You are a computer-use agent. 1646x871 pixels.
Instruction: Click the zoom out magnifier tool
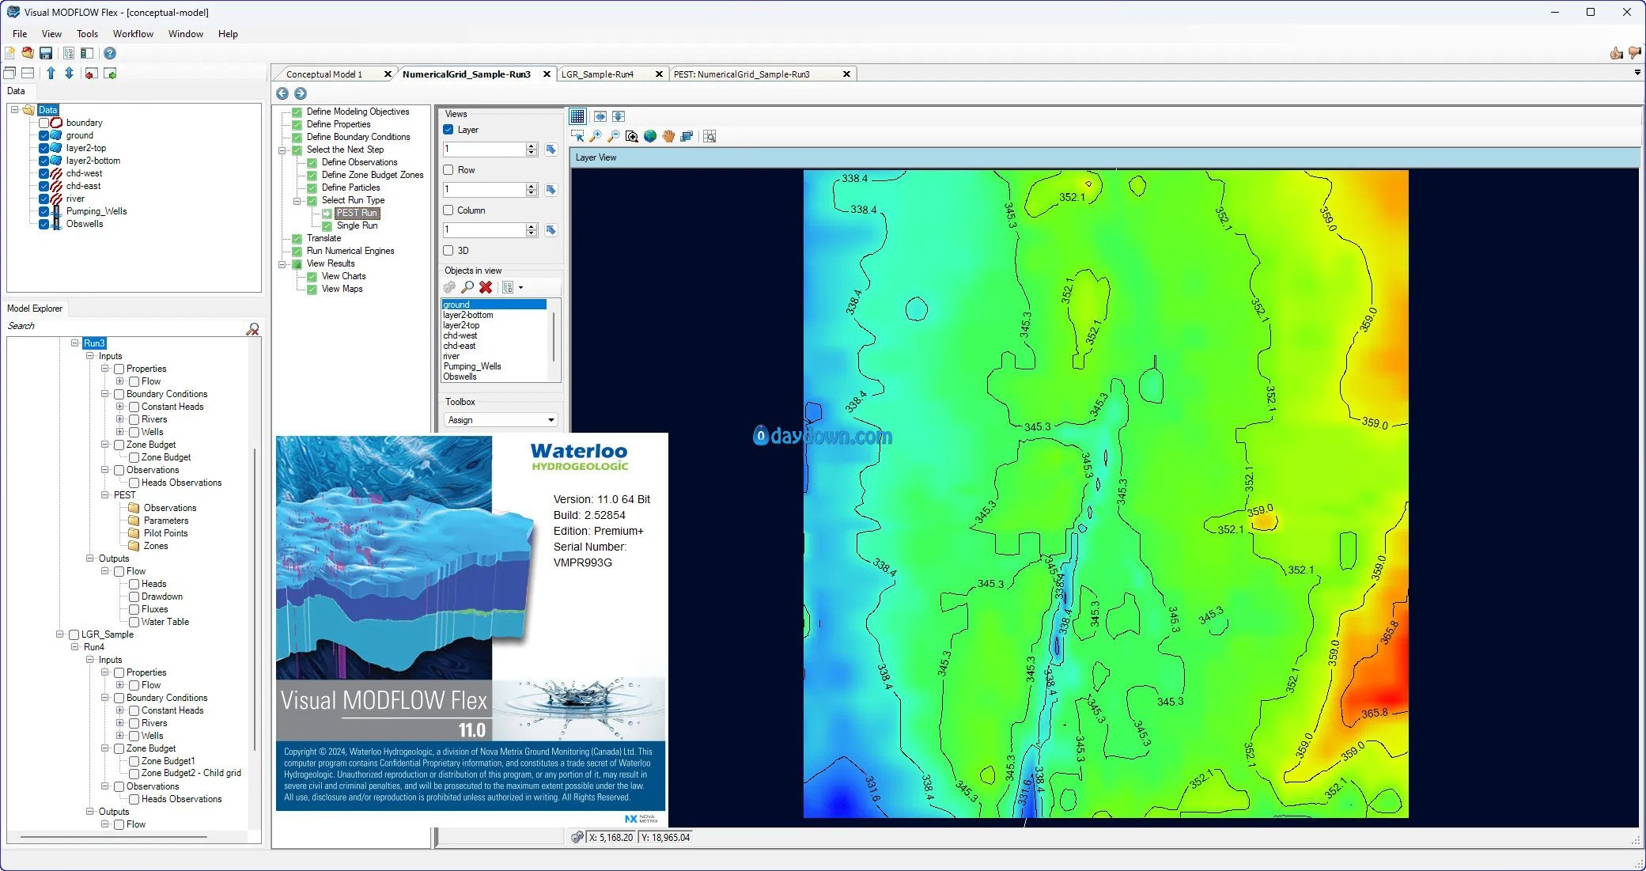tap(614, 136)
